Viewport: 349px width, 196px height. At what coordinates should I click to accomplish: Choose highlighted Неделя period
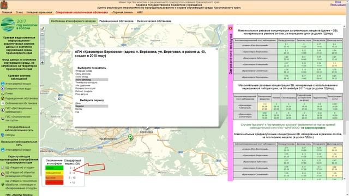click(x=92, y=106)
